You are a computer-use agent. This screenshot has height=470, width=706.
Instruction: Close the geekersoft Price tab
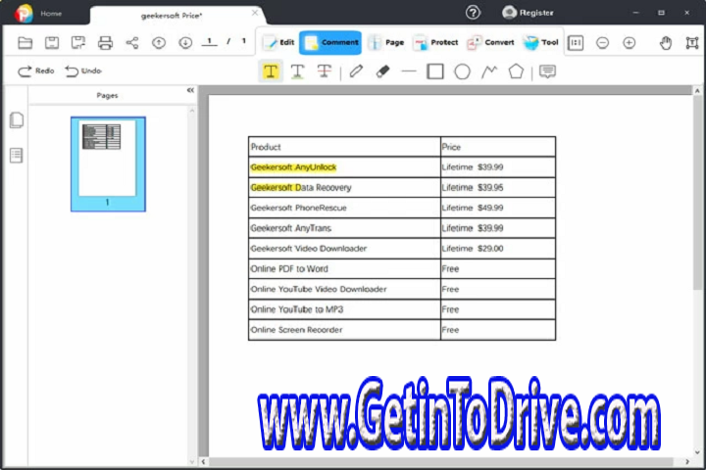(255, 13)
